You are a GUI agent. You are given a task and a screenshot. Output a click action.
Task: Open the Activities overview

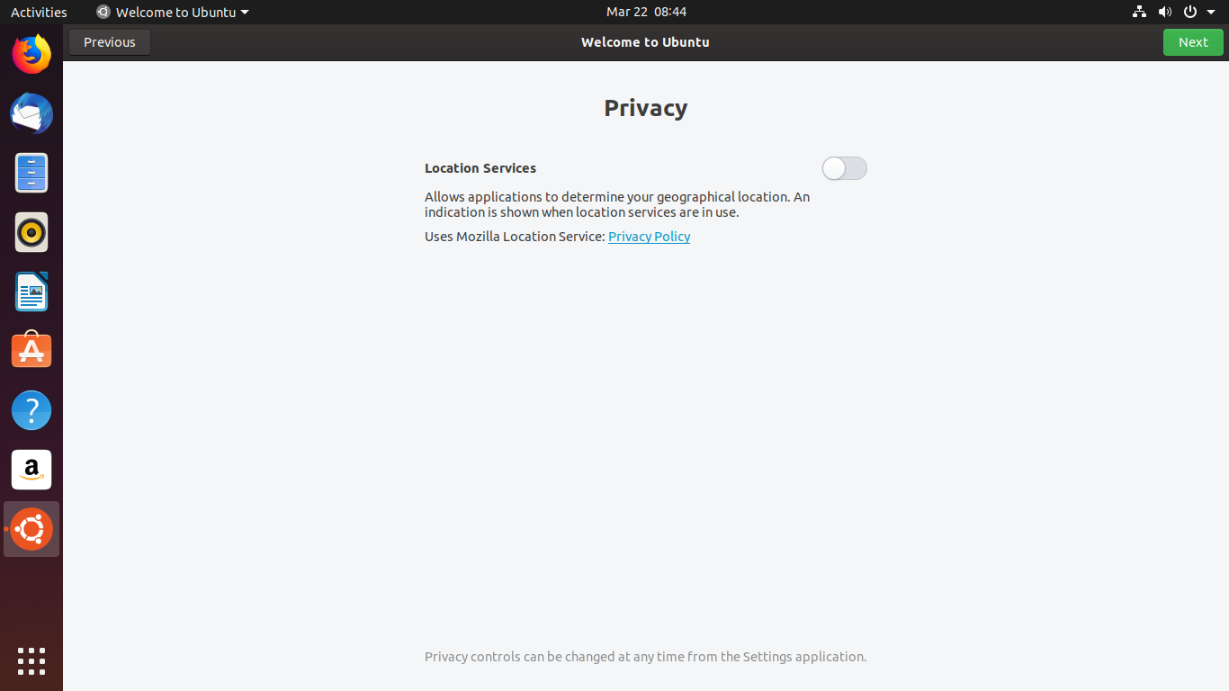point(39,12)
